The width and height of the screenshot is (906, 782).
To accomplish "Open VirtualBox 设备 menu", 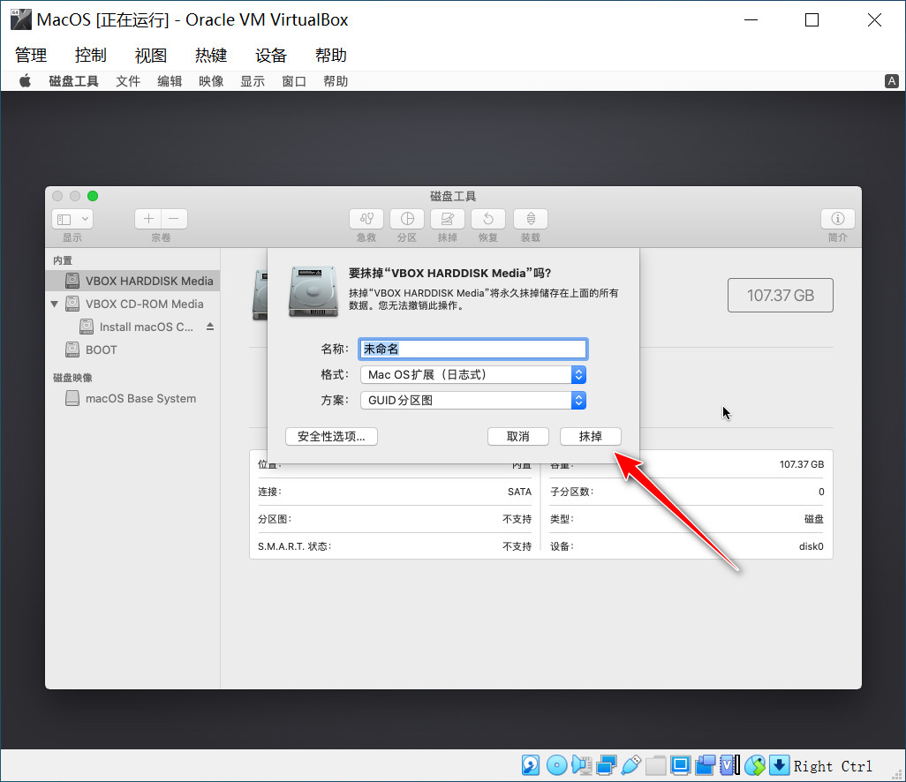I will [x=271, y=56].
